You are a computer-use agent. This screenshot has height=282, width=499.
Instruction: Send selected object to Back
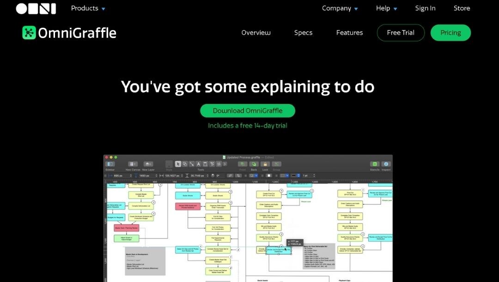point(253,165)
